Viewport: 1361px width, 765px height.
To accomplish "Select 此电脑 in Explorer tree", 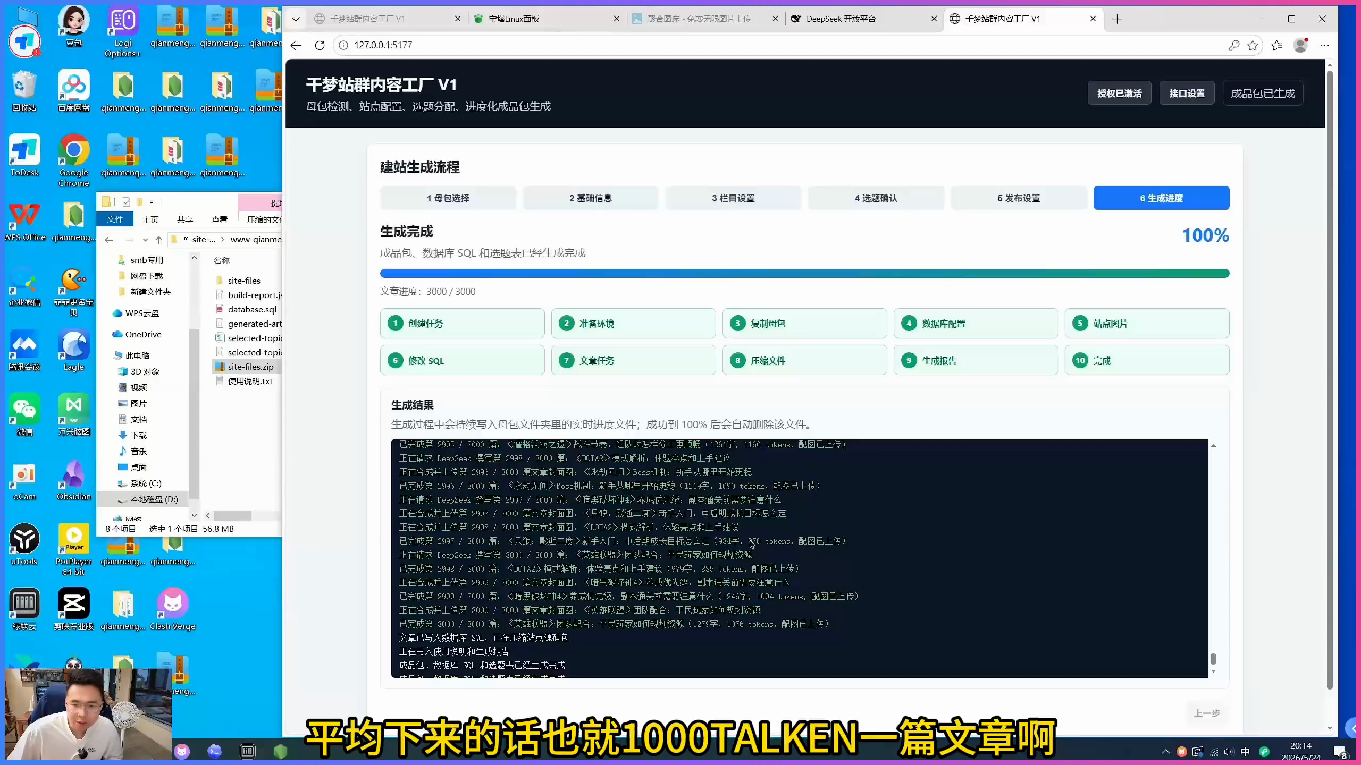I will point(137,355).
